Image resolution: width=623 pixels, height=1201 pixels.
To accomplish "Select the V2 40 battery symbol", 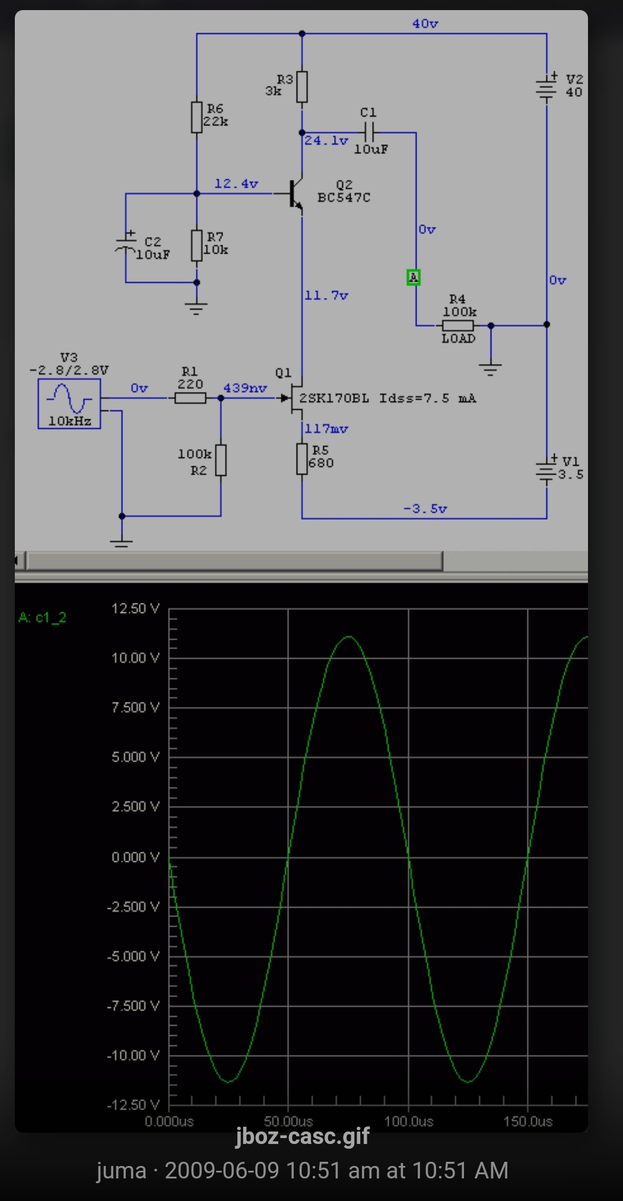I will point(546,87).
